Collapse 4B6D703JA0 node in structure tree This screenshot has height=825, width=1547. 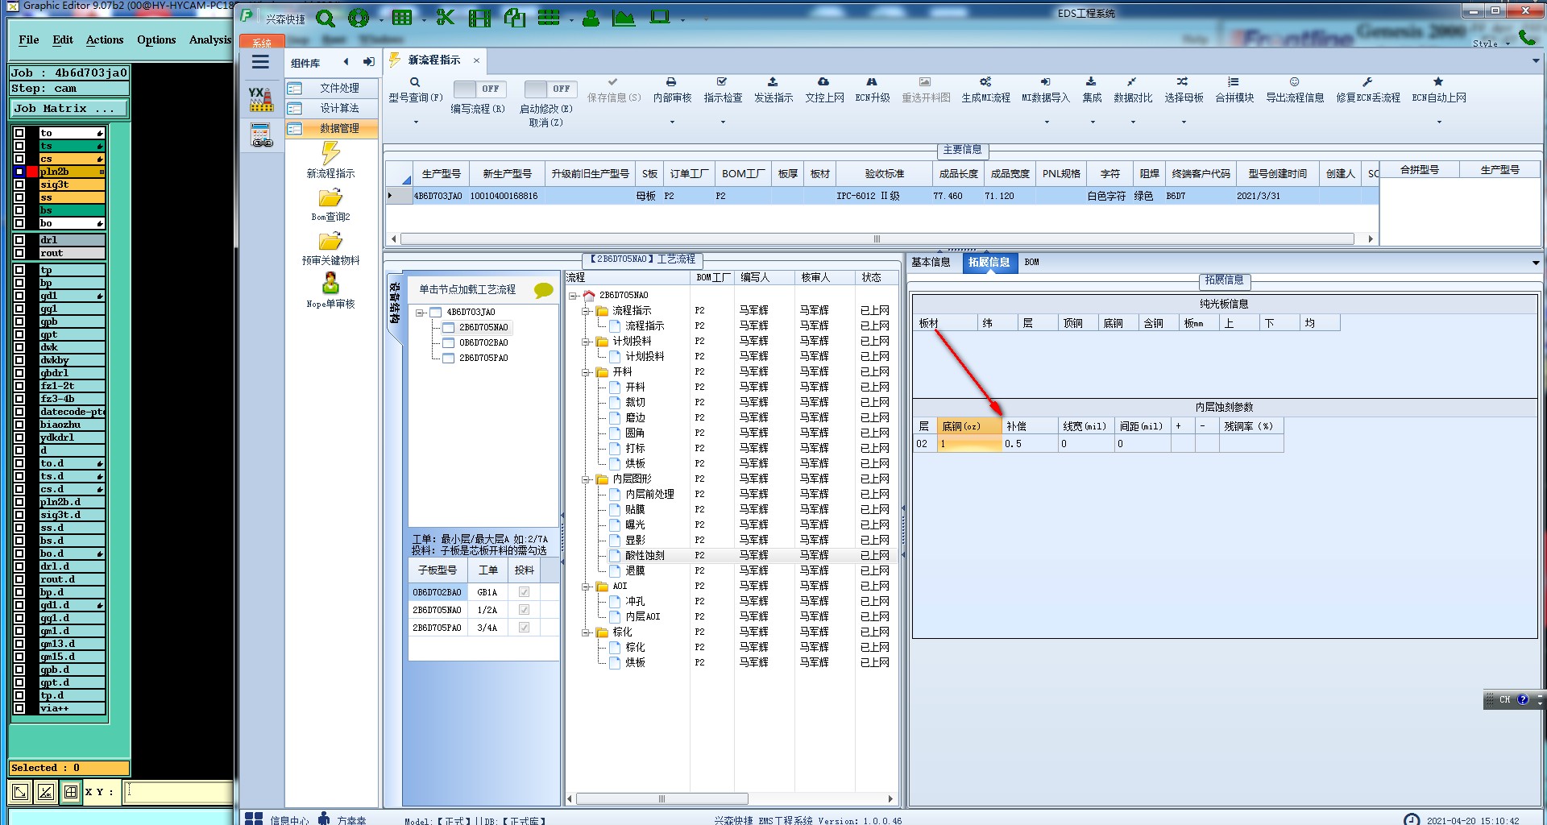tap(421, 312)
